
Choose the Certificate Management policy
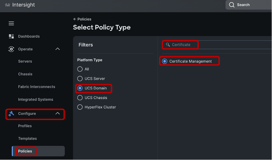coord(165,61)
